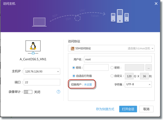Click the laptop icon in banner

point(39,22)
